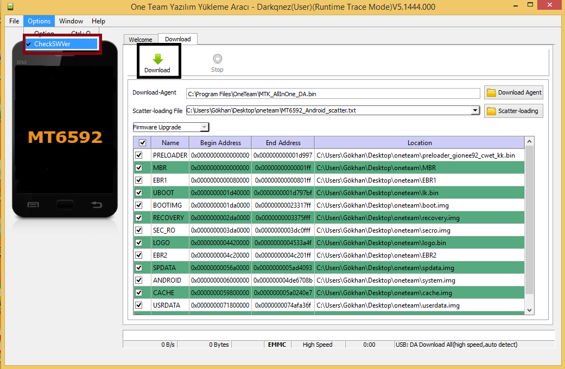
Task: Click the Scatter-loading folder icon
Action: pos(491,111)
